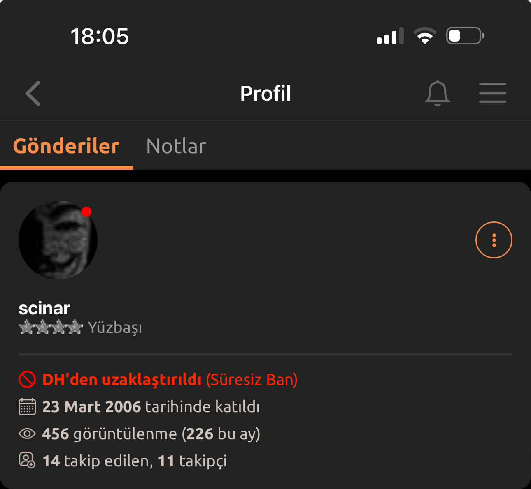This screenshot has width=531, height=489.
Task: Tap the Yüzbaşı rank label
Action: point(115,328)
